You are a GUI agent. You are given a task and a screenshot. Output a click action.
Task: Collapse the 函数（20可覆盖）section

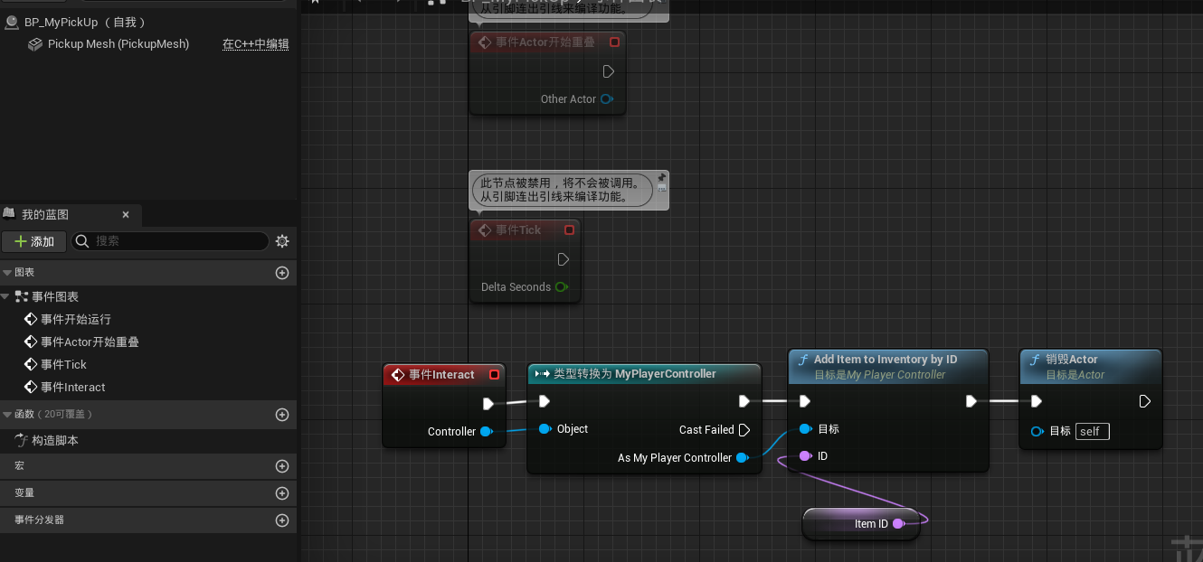coord(7,416)
